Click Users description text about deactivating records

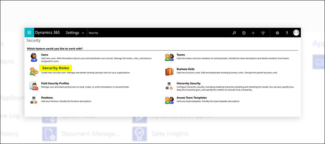pyautogui.click(x=96, y=60)
